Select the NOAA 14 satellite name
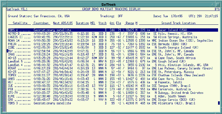This screenshot has width=222, height=114. tap(14, 41)
